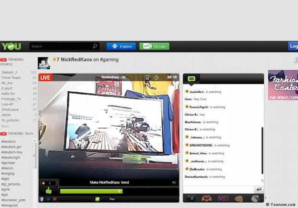Click the red share icon beside Twitter
The image size is (298, 208).
pos(55,199)
